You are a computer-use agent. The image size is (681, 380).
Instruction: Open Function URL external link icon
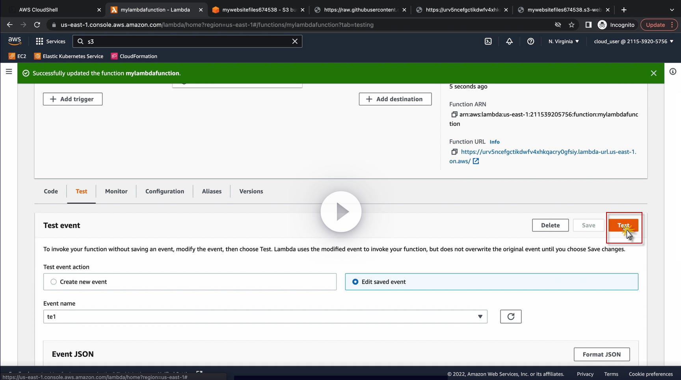point(476,161)
